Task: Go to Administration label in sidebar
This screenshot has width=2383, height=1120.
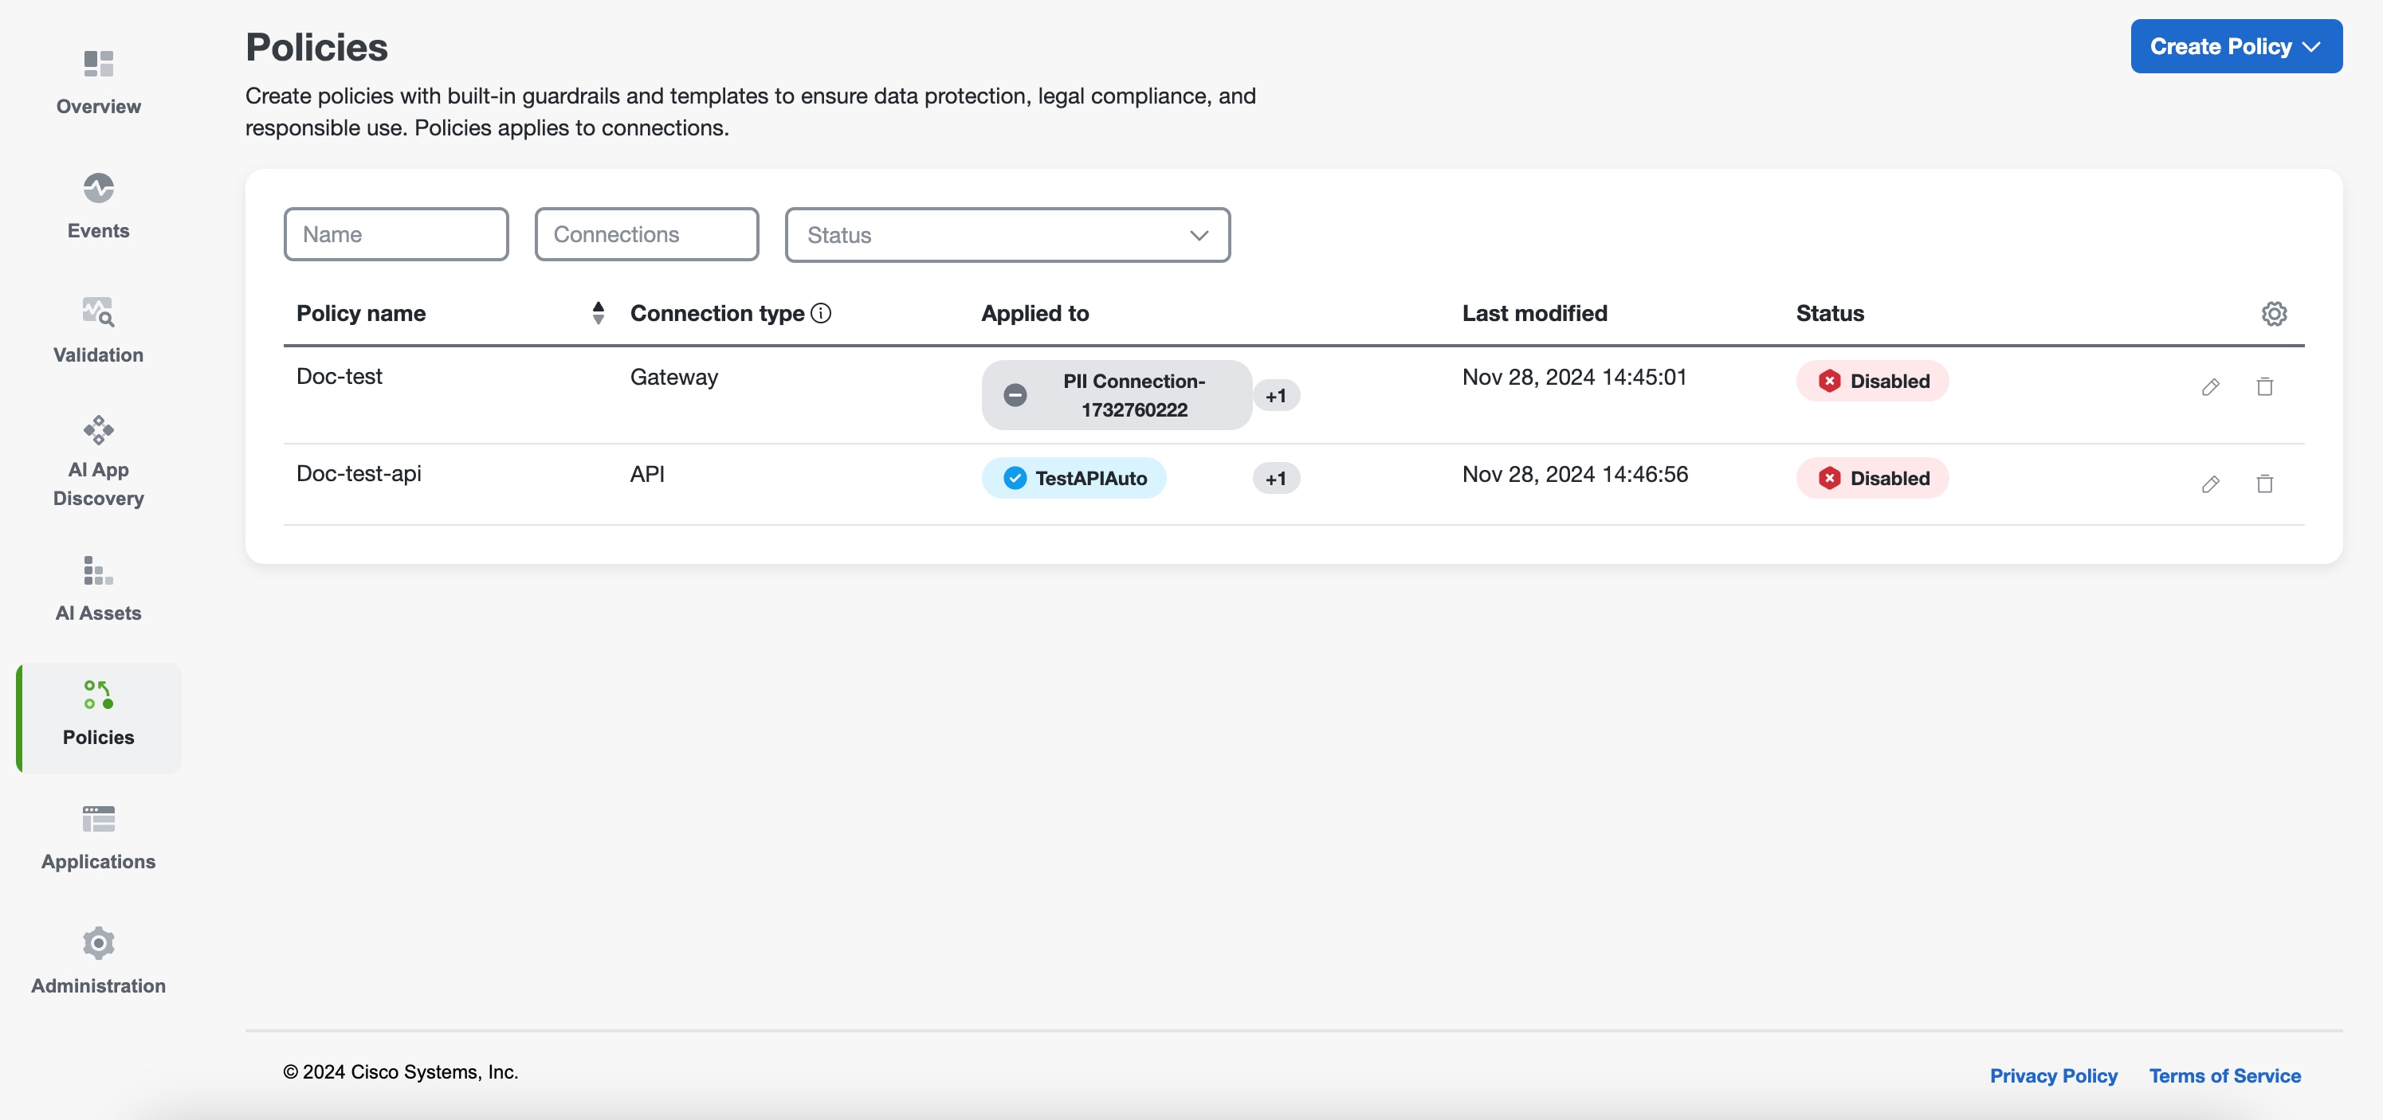Action: pos(98,985)
